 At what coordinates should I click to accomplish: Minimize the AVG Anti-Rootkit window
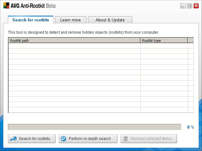click(183, 6)
